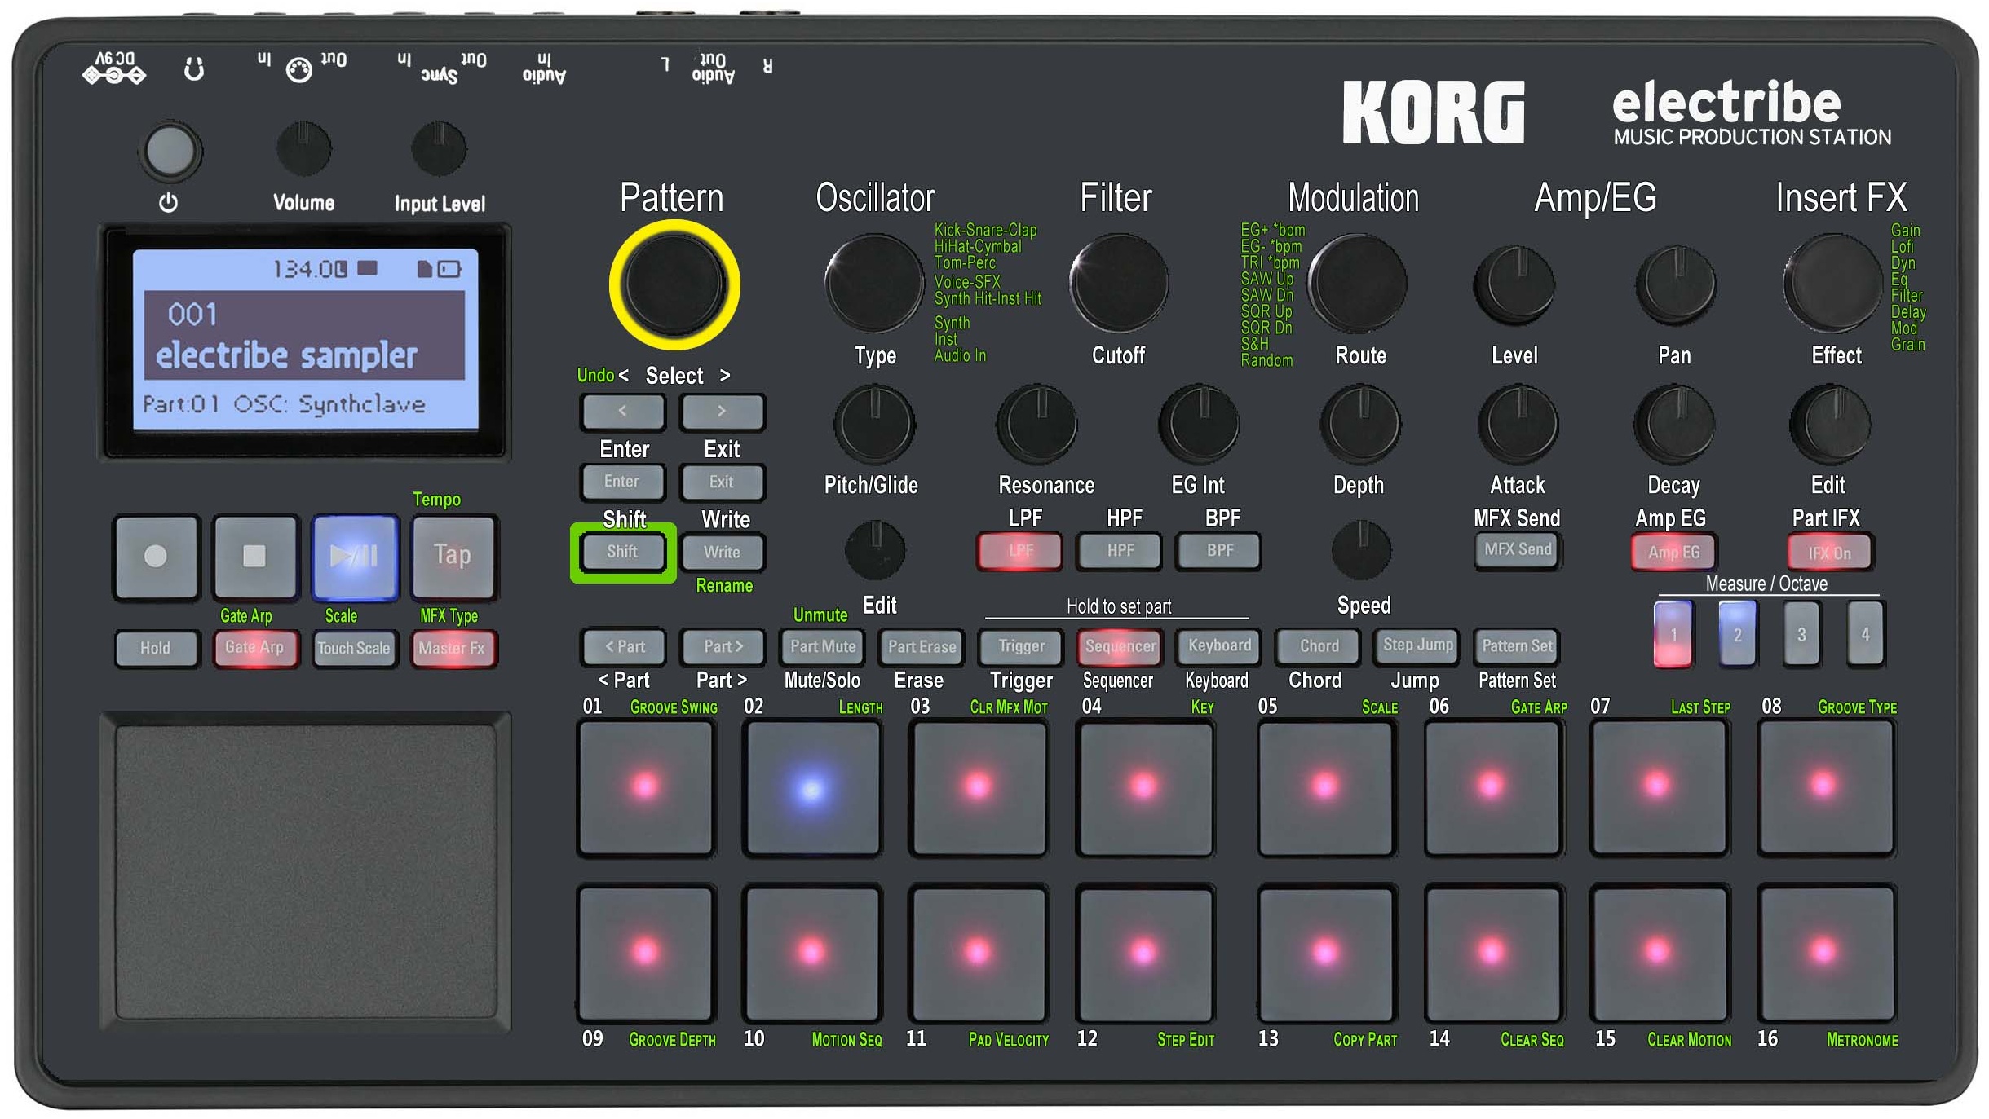Enable the LPF filter button
The image size is (1989, 1119).
(1020, 551)
